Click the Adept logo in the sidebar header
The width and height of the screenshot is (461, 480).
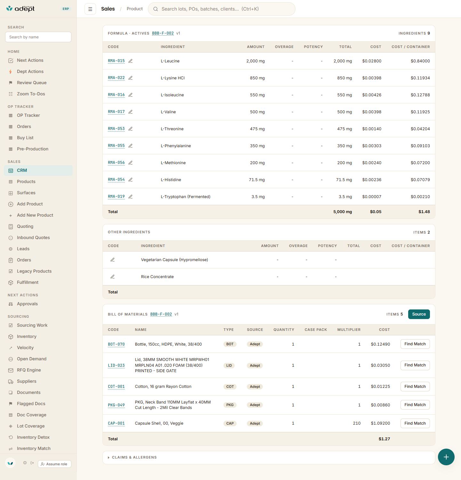click(20, 9)
